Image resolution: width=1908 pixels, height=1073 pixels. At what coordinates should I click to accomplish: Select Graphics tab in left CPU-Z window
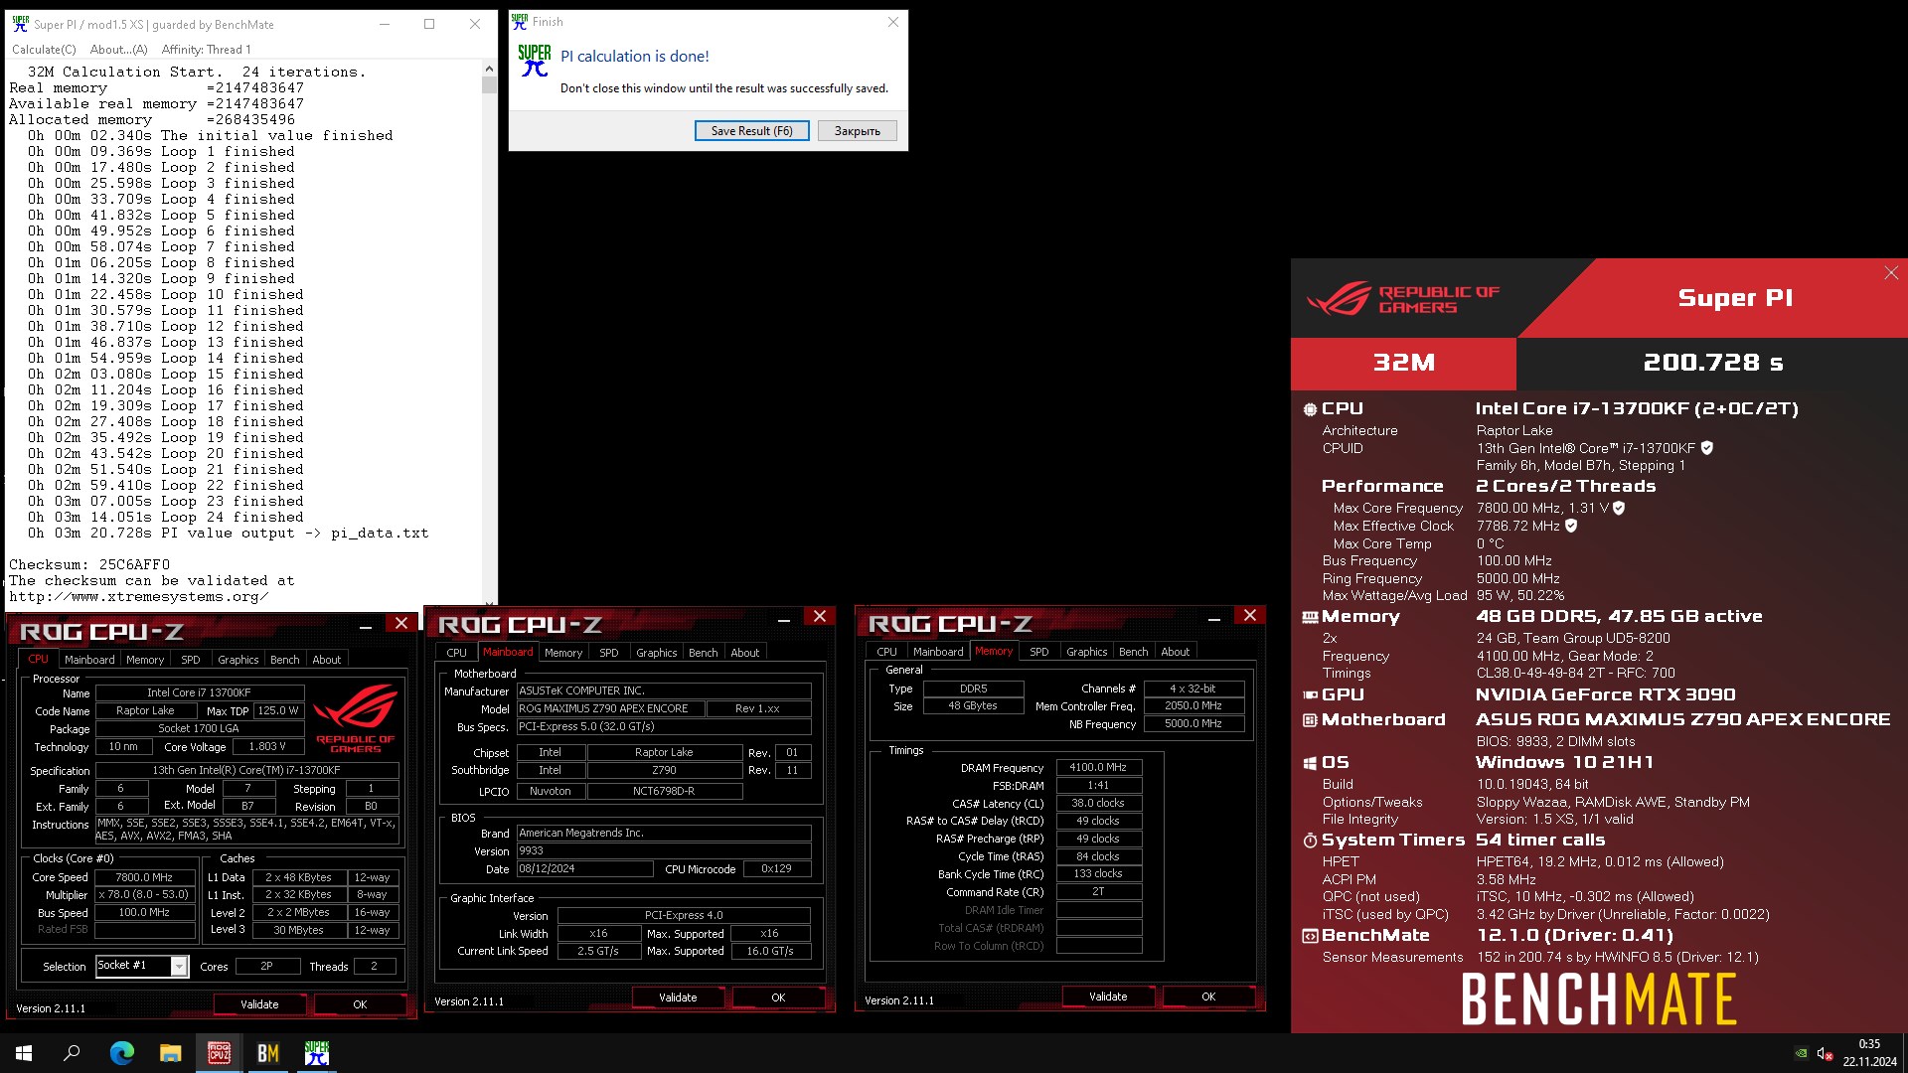[x=238, y=660]
